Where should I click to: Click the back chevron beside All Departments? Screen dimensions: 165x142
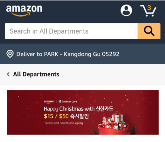(8, 74)
